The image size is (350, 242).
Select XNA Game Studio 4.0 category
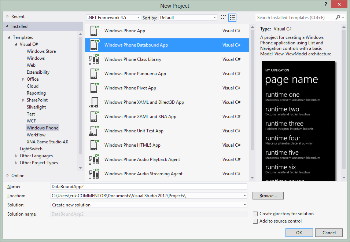click(47, 142)
